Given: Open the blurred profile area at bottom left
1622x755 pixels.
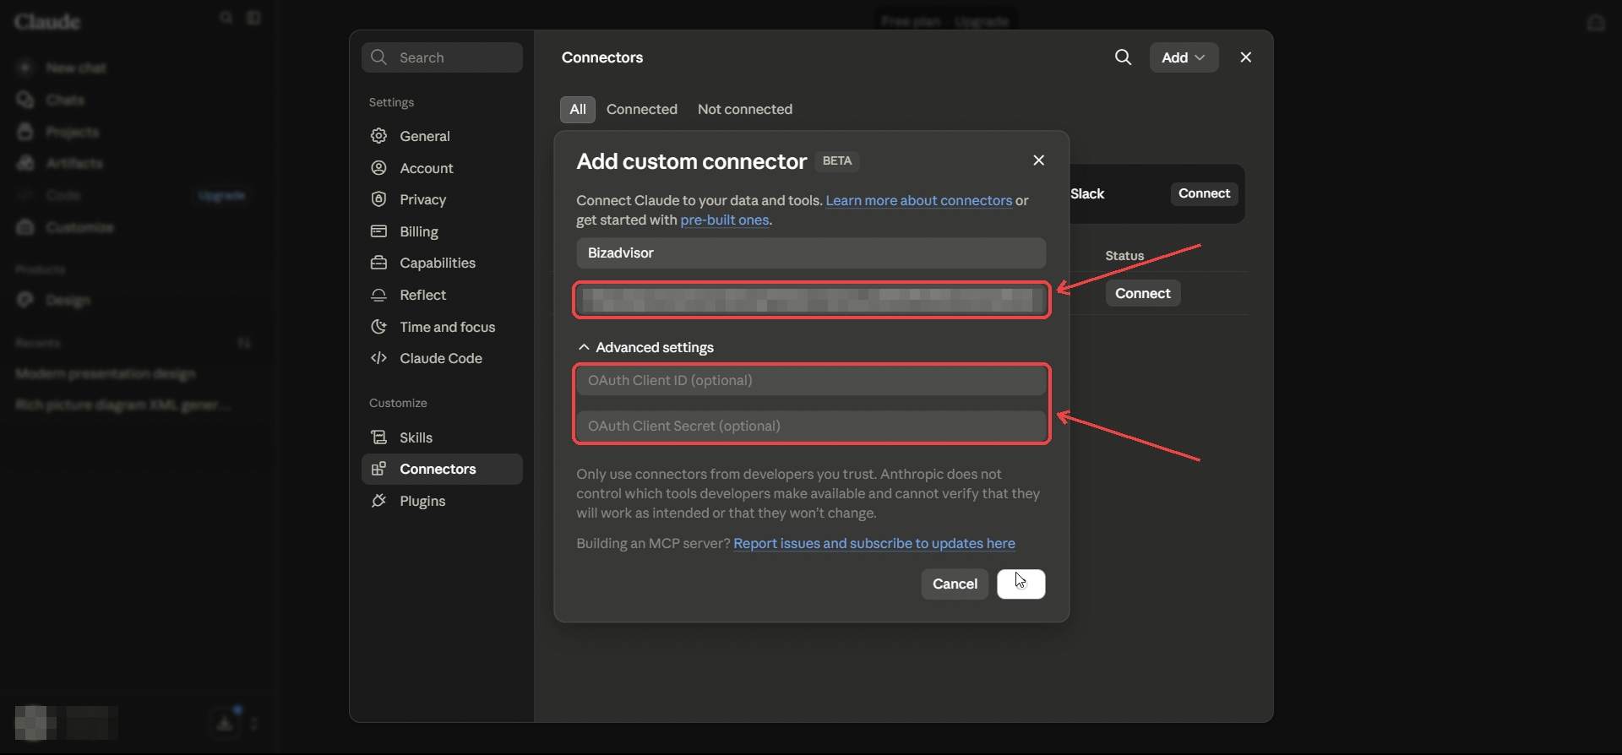Looking at the screenshot, I should tap(66, 723).
